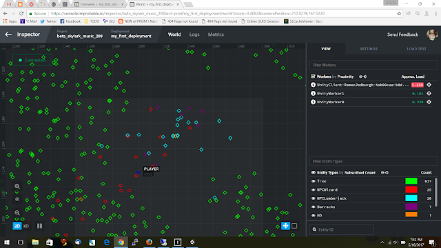Locate UnityWorker0 with its diamond icon

(429, 102)
